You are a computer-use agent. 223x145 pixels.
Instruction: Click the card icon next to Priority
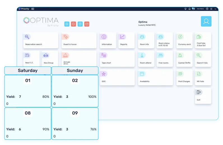[33, 9]
